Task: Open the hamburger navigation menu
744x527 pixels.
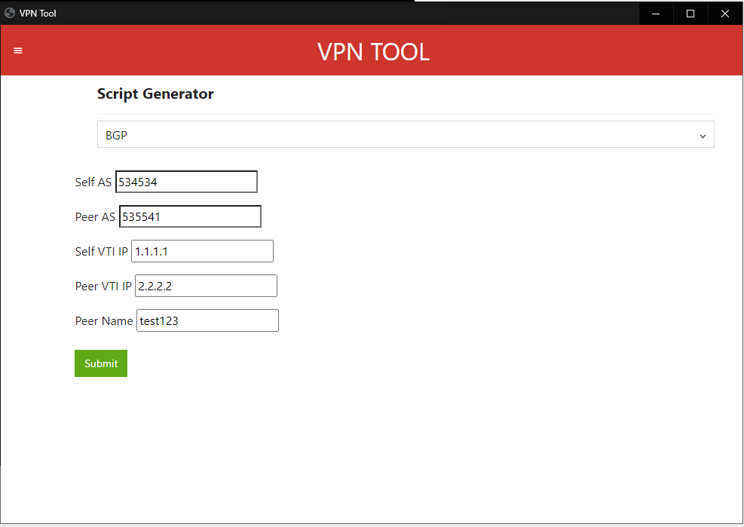Action: pos(18,51)
